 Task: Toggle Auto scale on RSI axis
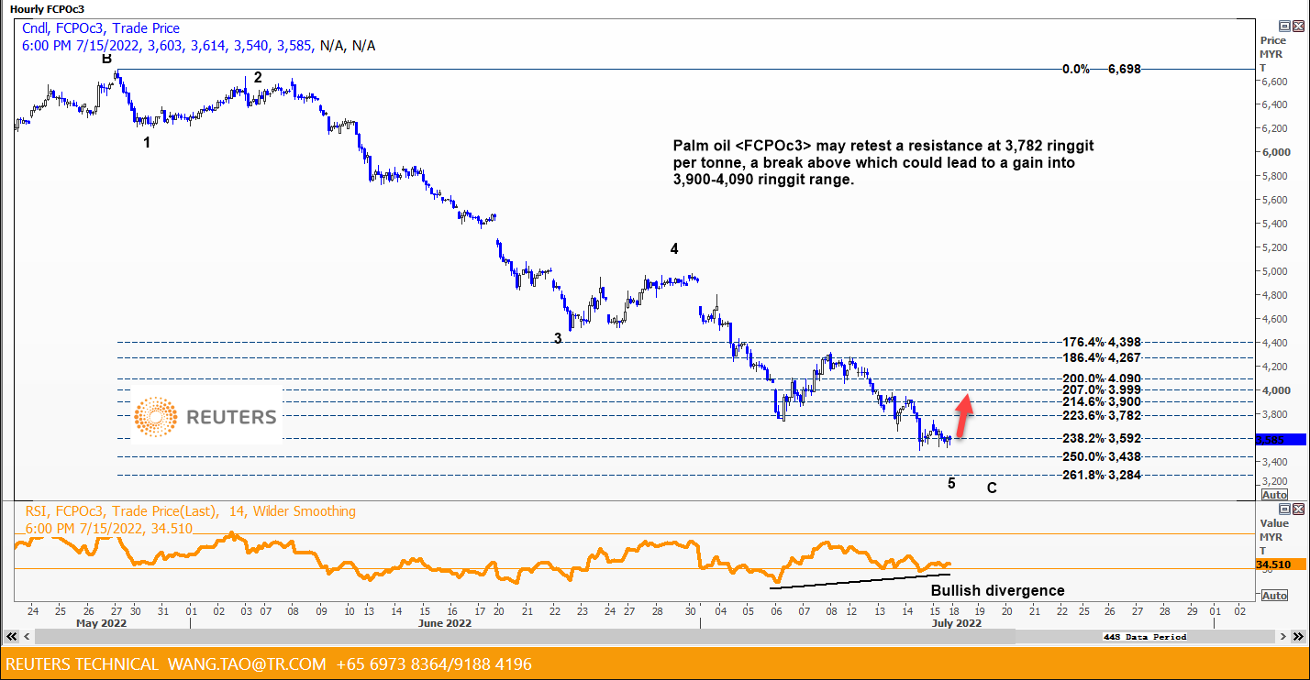[x=1275, y=595]
